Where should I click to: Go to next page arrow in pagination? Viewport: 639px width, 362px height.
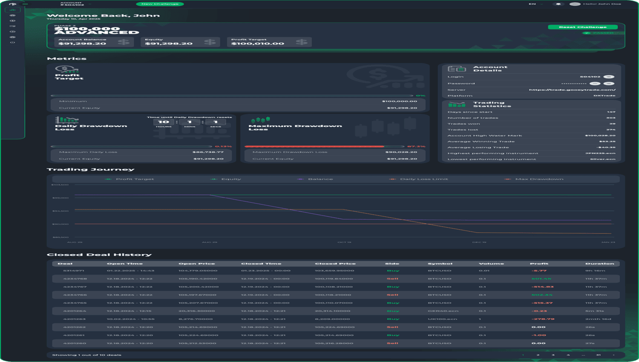613,355
